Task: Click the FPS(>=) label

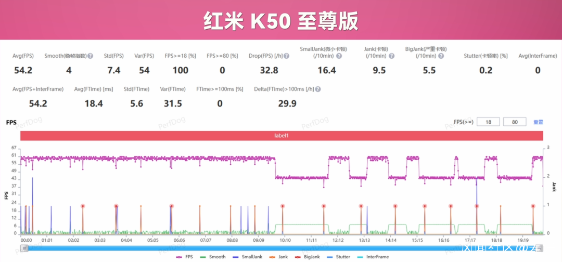Action: (464, 122)
